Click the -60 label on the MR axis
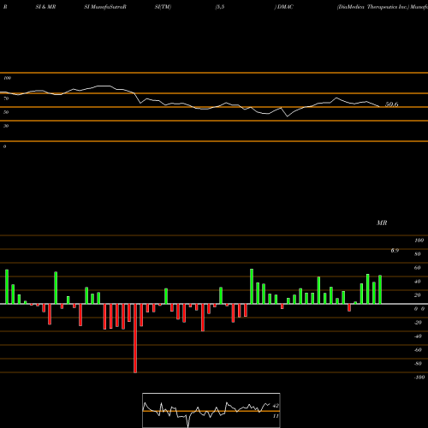The width and height of the screenshot is (428, 428). click(x=418, y=350)
